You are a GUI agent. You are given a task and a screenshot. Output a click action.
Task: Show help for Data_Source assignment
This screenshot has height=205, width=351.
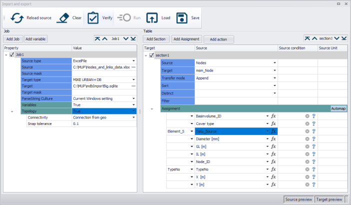pyautogui.click(x=314, y=131)
